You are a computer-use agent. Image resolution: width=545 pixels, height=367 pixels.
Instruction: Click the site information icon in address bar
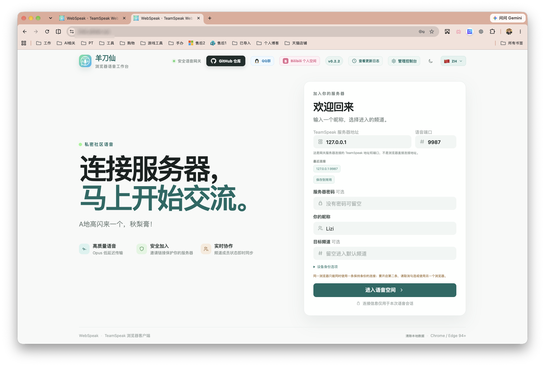[x=72, y=32]
